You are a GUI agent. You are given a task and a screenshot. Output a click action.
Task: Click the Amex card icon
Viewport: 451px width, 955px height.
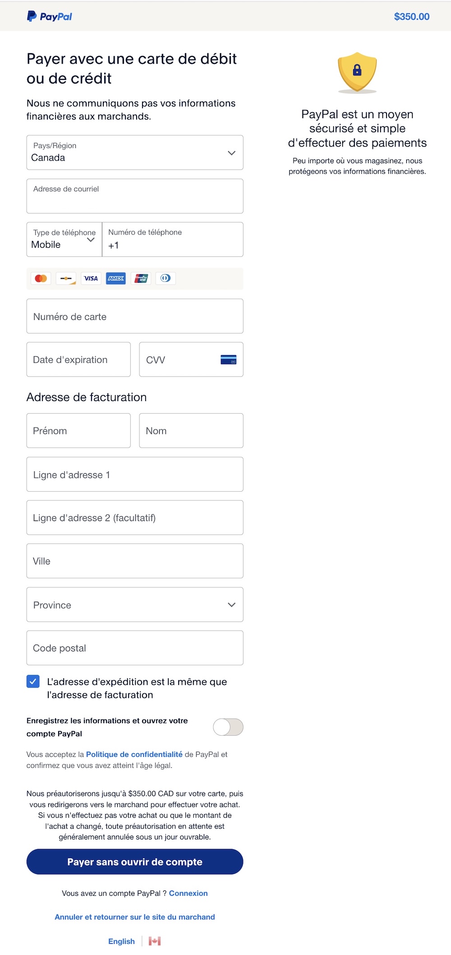point(116,278)
